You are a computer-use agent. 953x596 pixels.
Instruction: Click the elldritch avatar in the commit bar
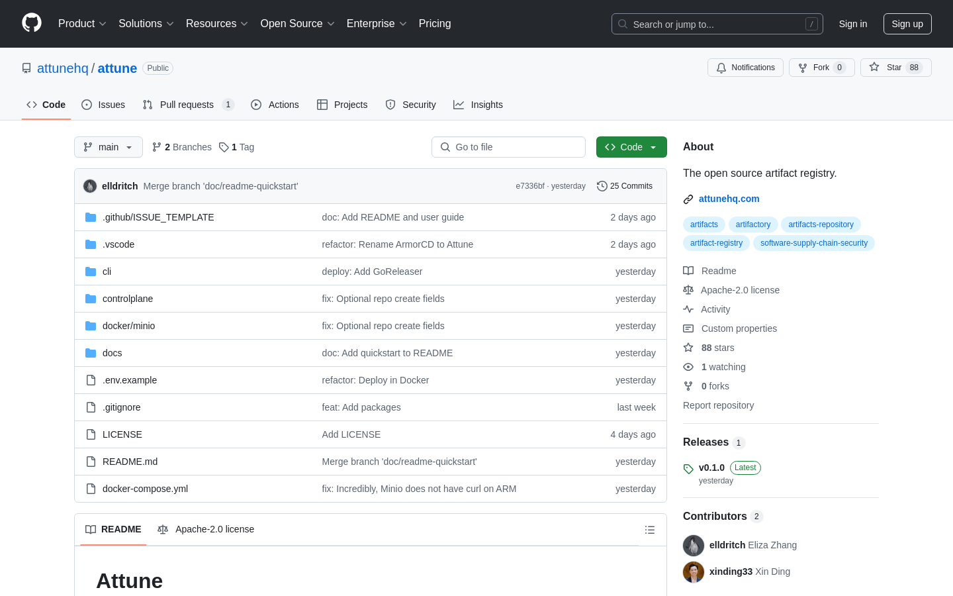pyautogui.click(x=90, y=186)
